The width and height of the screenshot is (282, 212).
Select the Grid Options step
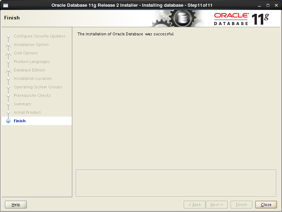(26, 53)
